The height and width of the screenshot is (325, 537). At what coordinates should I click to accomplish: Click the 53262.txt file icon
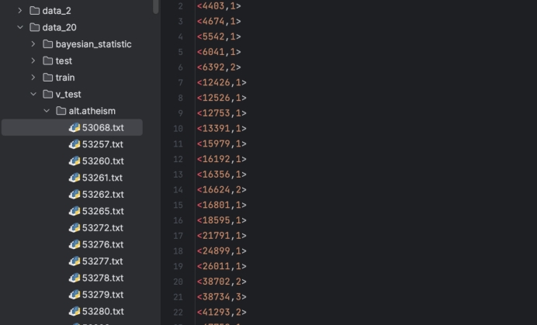tap(74, 195)
